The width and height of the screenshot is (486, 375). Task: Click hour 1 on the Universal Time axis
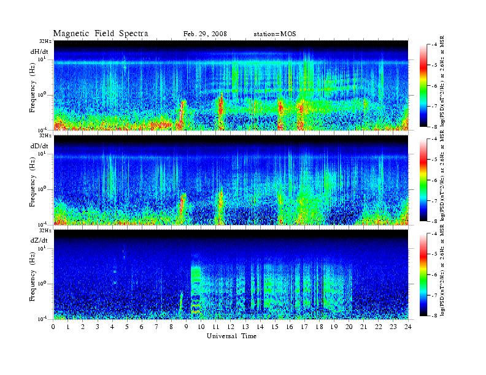pyautogui.click(x=68, y=327)
